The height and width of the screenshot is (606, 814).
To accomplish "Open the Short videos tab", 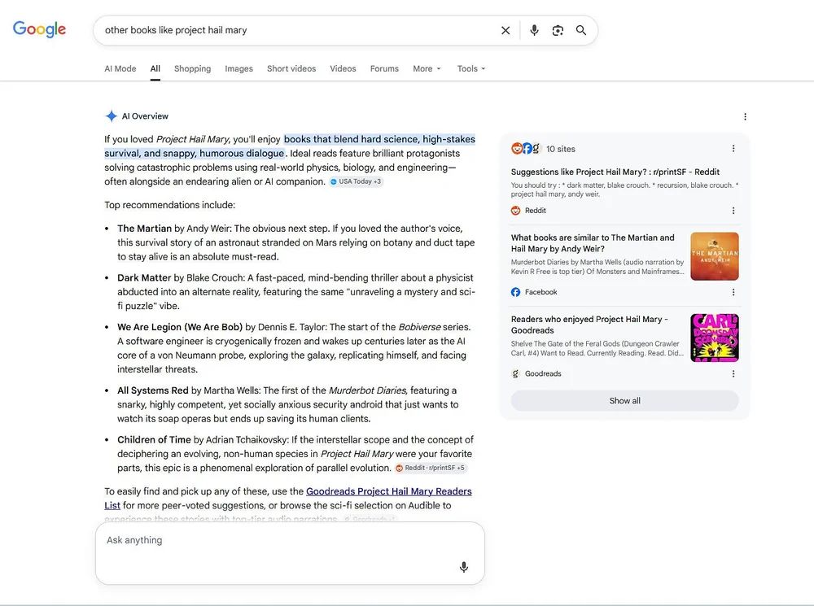I will click(x=291, y=68).
